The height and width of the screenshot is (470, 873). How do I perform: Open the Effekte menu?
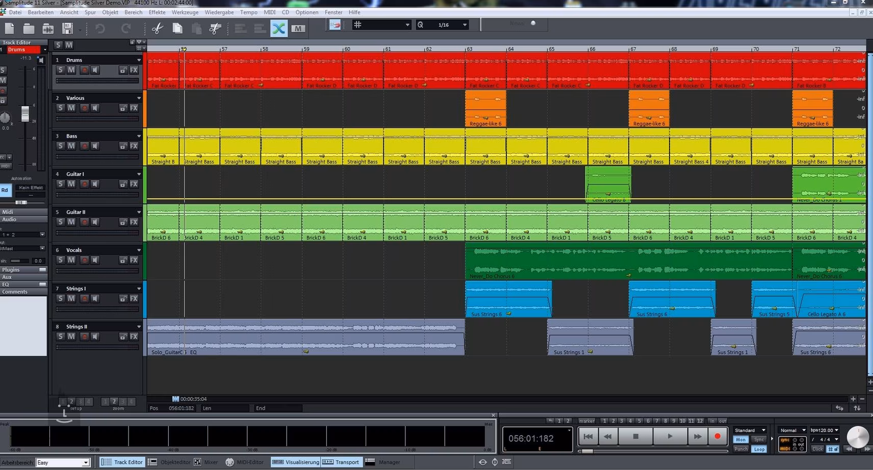pyautogui.click(x=157, y=12)
